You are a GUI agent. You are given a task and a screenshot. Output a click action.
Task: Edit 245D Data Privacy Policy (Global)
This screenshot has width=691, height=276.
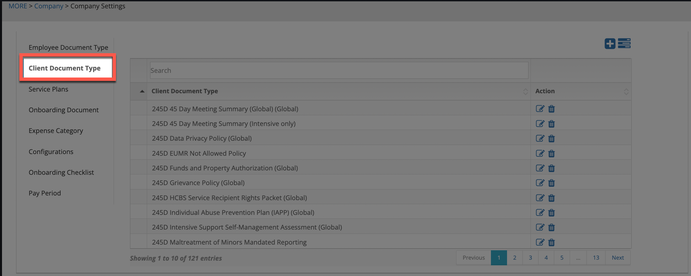pyautogui.click(x=540, y=138)
